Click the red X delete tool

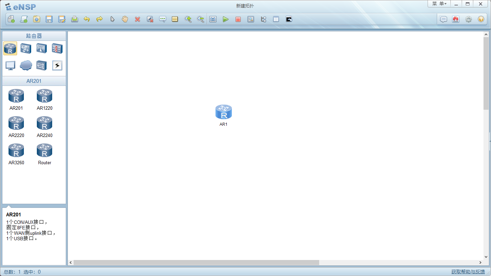coord(137,19)
